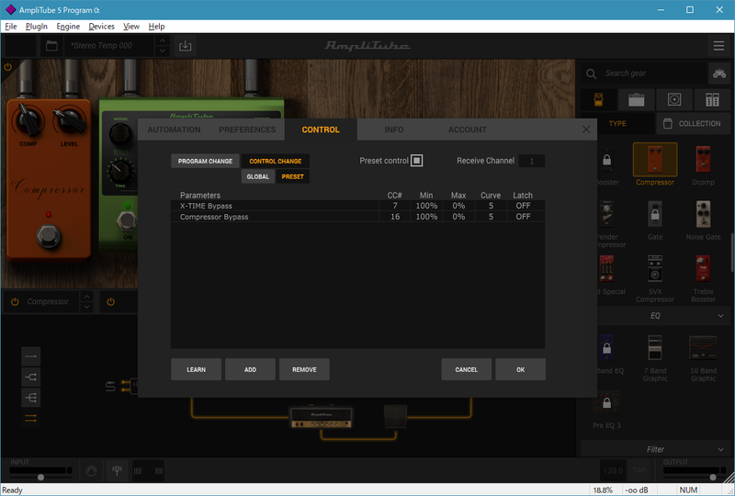Open the TYPE filter selector
The width and height of the screenshot is (735, 496).
[617, 123]
